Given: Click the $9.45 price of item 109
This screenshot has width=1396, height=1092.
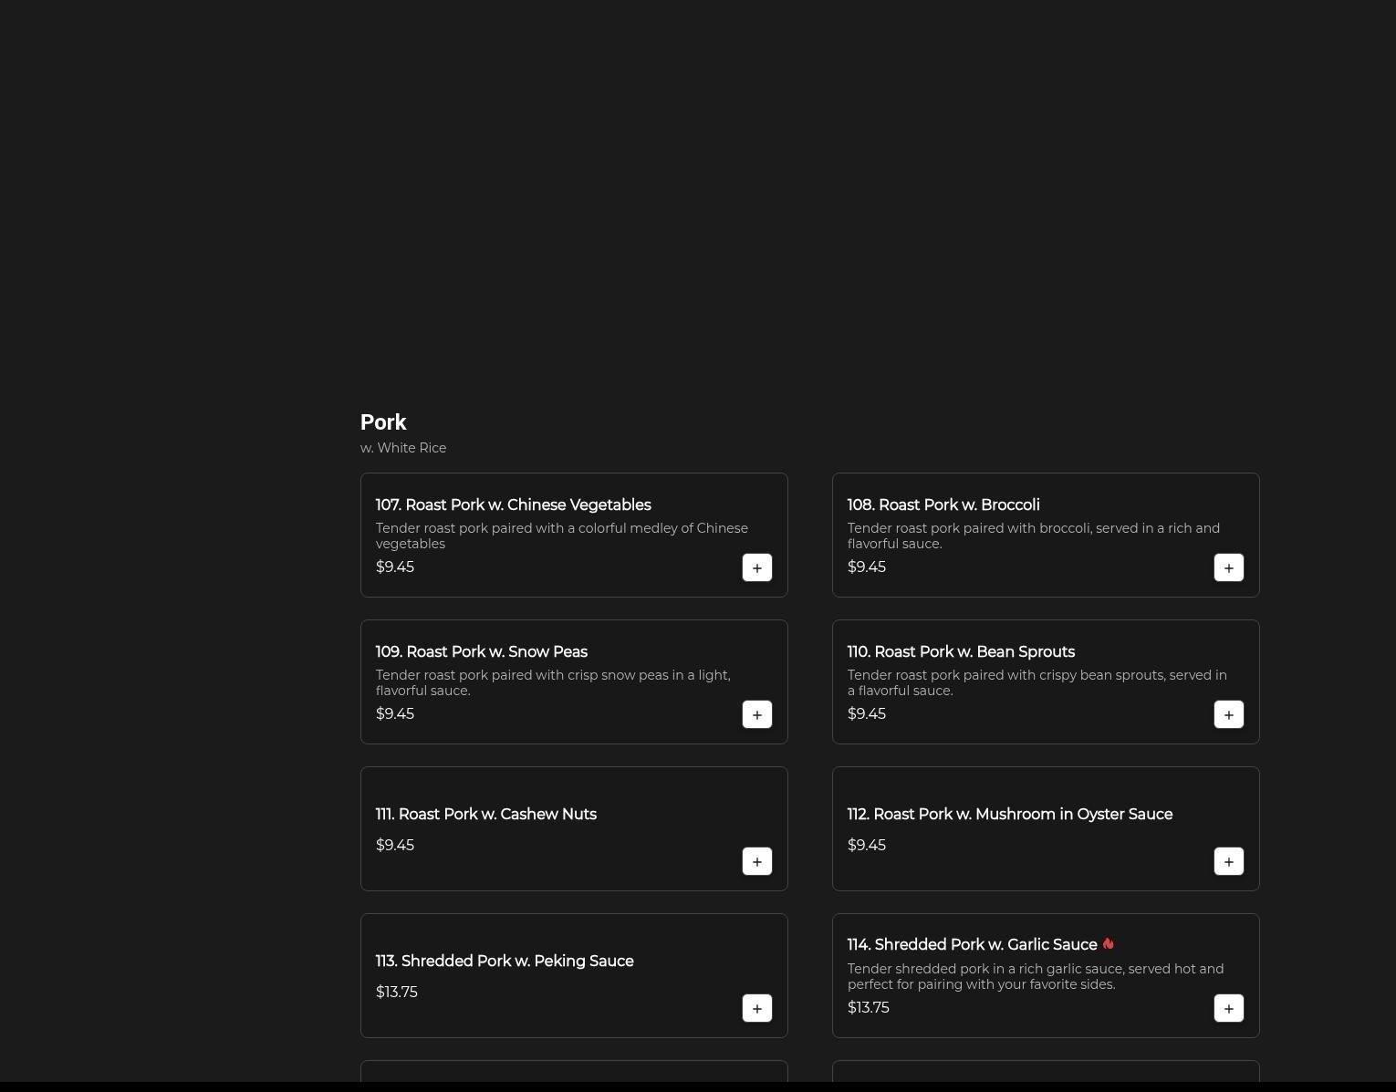Looking at the screenshot, I should pyautogui.click(x=395, y=714).
